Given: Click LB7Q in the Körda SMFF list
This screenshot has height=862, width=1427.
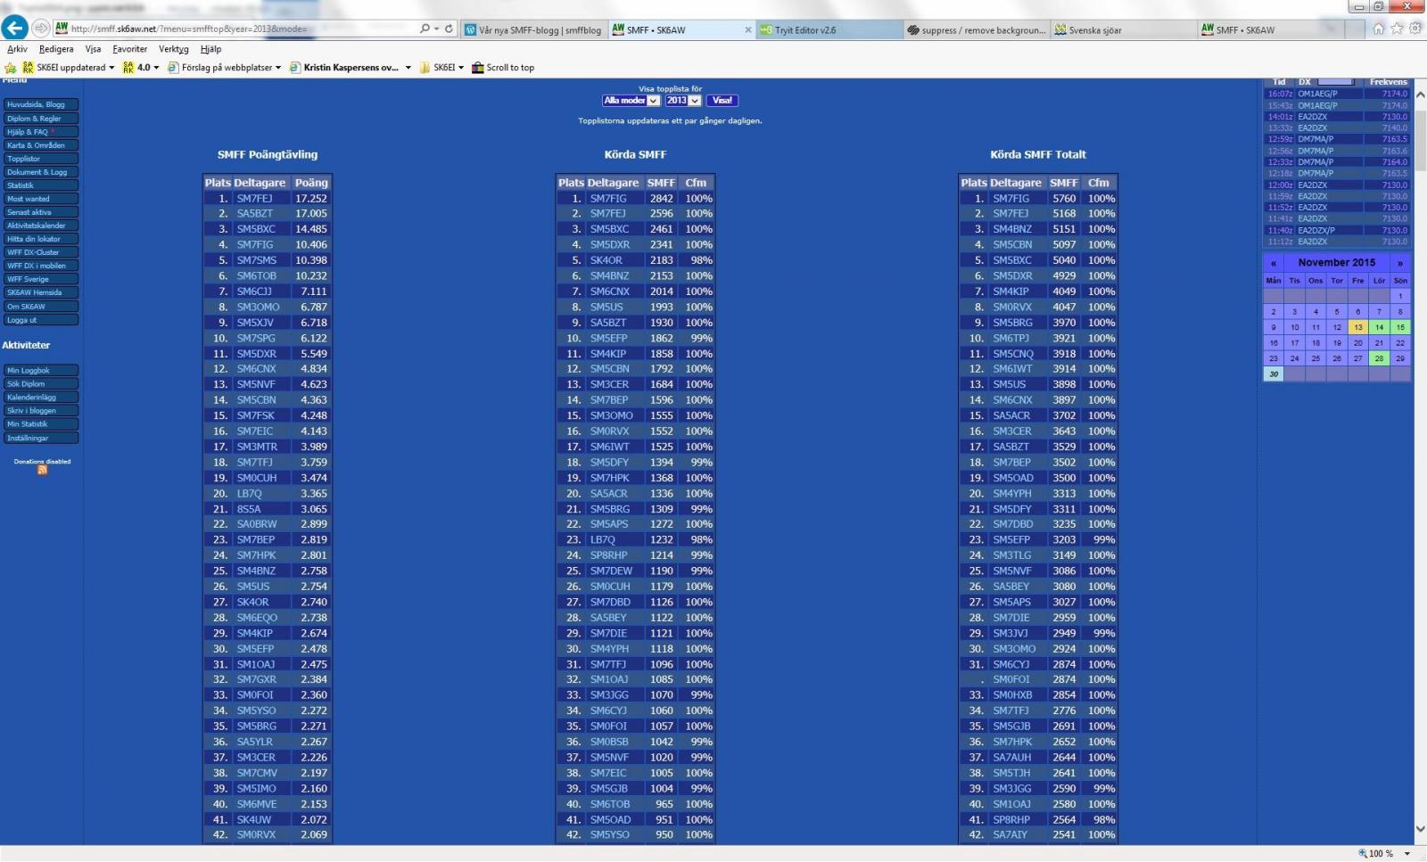Looking at the screenshot, I should pyautogui.click(x=602, y=539).
